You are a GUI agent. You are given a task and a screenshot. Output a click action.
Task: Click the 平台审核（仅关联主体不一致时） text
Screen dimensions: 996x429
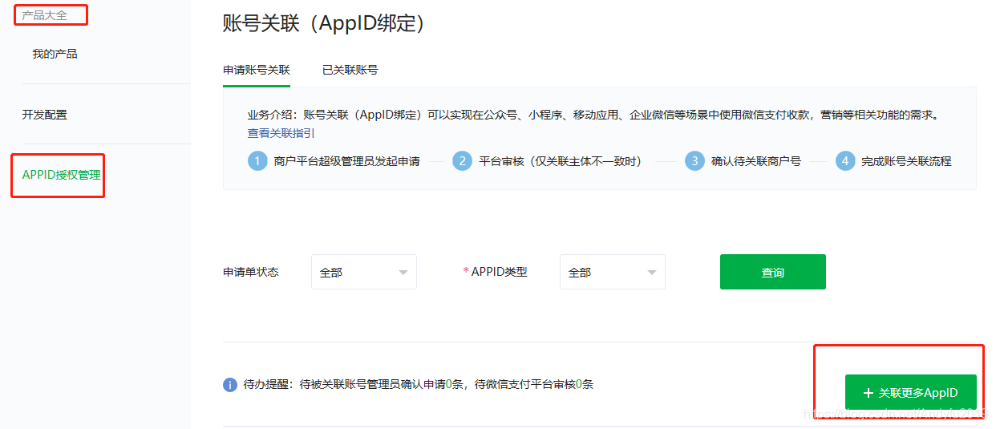click(x=561, y=161)
